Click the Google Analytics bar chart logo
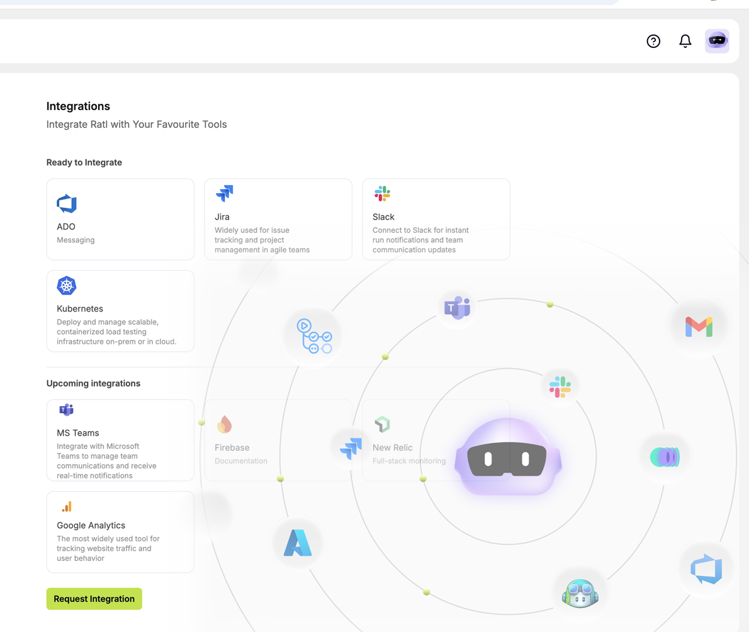Image resolution: width=749 pixels, height=632 pixels. coord(66,506)
